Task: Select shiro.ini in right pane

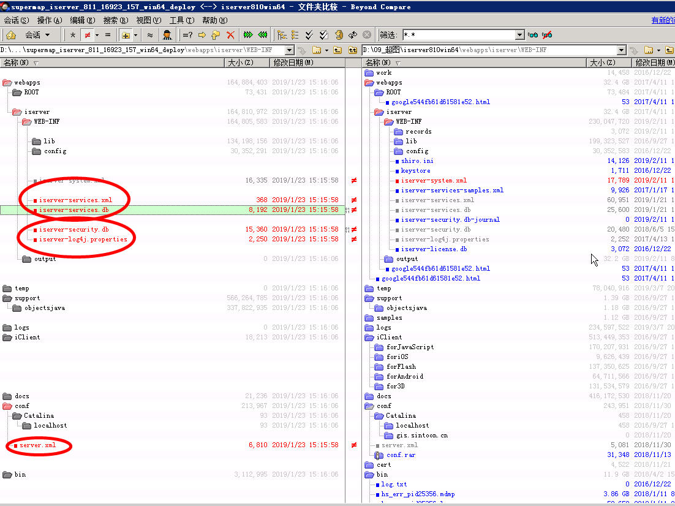Action: [x=417, y=161]
